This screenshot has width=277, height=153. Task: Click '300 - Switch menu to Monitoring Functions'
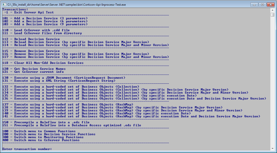pyautogui.click(x=43, y=137)
